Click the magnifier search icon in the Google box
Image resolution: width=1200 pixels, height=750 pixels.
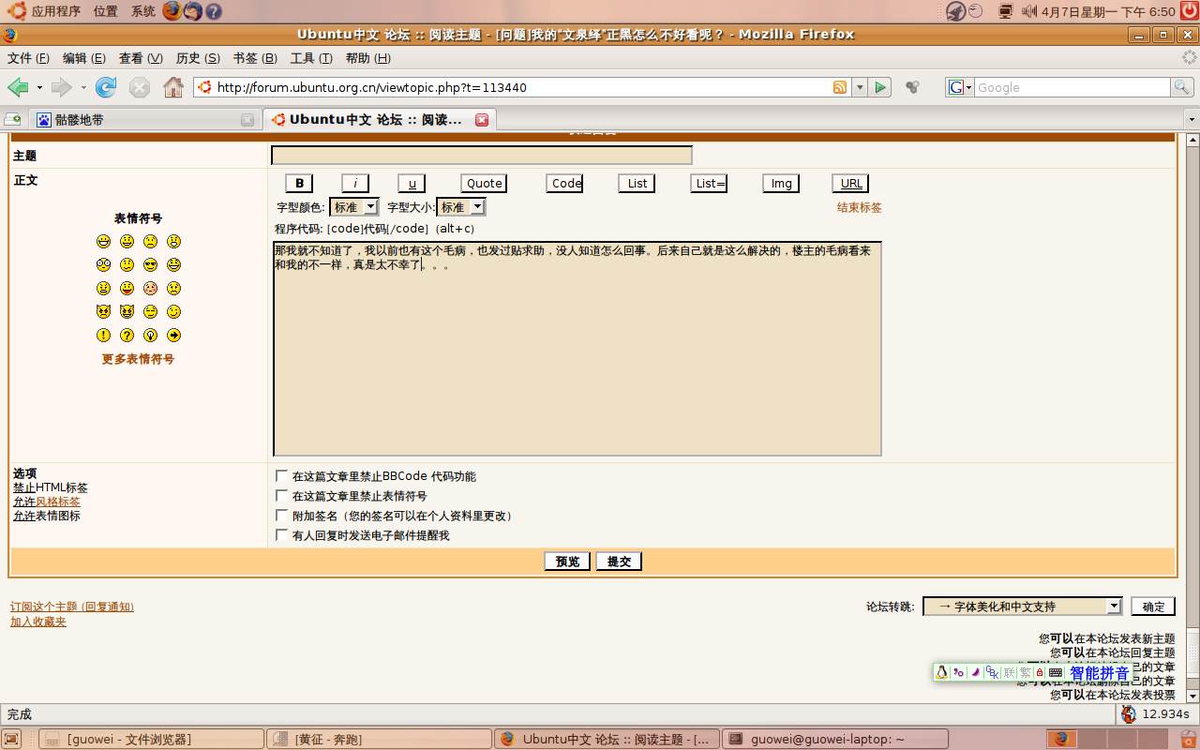(x=1182, y=87)
